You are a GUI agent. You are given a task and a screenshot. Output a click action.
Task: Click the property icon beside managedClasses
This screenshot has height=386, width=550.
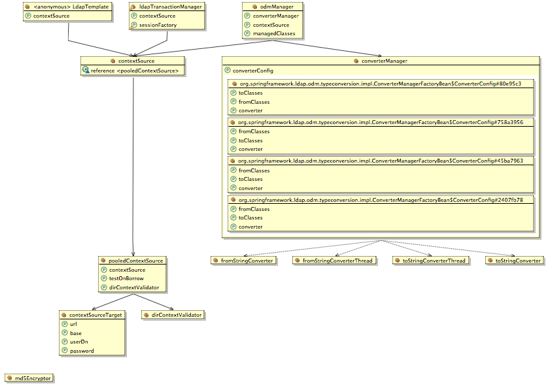tap(247, 33)
